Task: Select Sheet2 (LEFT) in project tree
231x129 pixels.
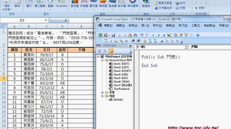Action: pos(121,67)
